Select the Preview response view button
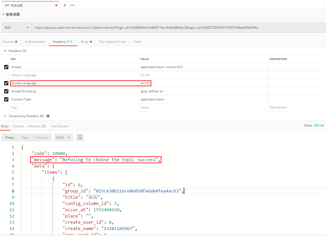This screenshot has height=236, width=326. tap(42, 137)
